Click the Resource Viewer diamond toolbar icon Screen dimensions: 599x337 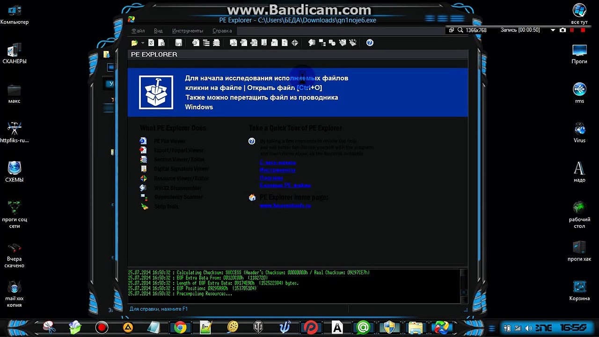(295, 43)
